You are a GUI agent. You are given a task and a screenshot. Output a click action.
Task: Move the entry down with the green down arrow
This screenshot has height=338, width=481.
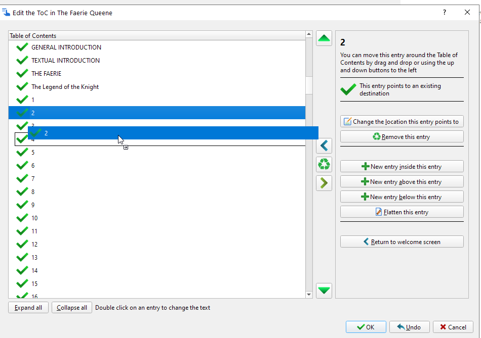pos(324,290)
